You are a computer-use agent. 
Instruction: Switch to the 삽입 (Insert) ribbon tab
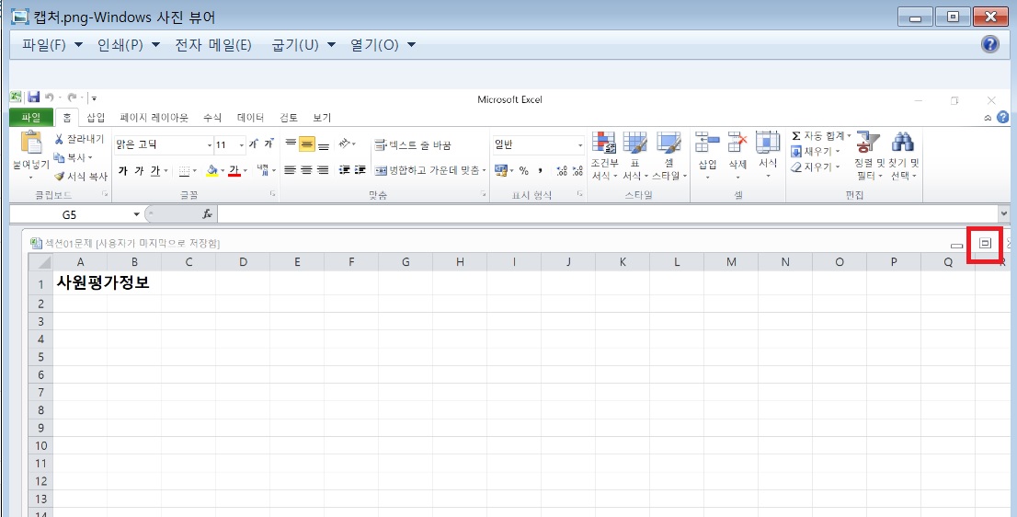point(96,118)
